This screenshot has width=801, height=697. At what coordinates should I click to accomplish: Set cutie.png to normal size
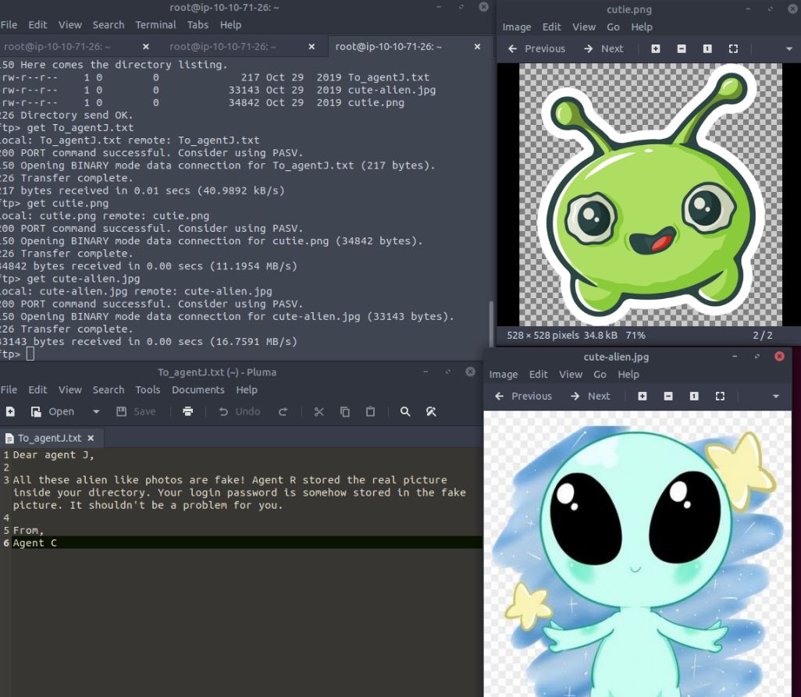(707, 48)
